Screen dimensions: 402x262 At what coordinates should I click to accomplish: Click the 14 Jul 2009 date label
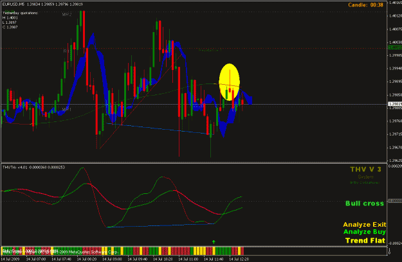click(x=10, y=259)
